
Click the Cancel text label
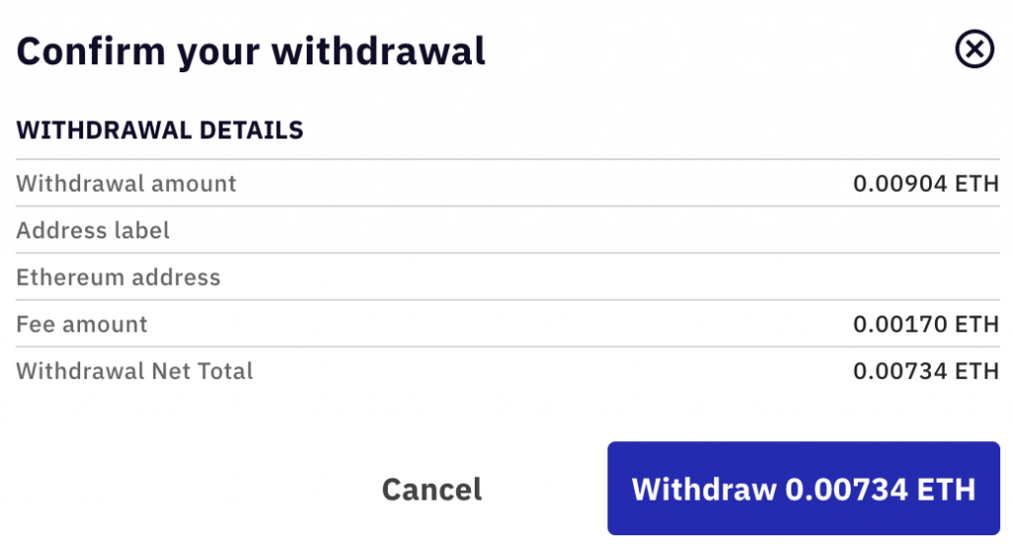[431, 489]
